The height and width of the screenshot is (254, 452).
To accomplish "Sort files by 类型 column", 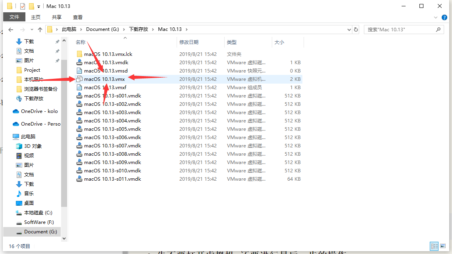I will 231,42.
